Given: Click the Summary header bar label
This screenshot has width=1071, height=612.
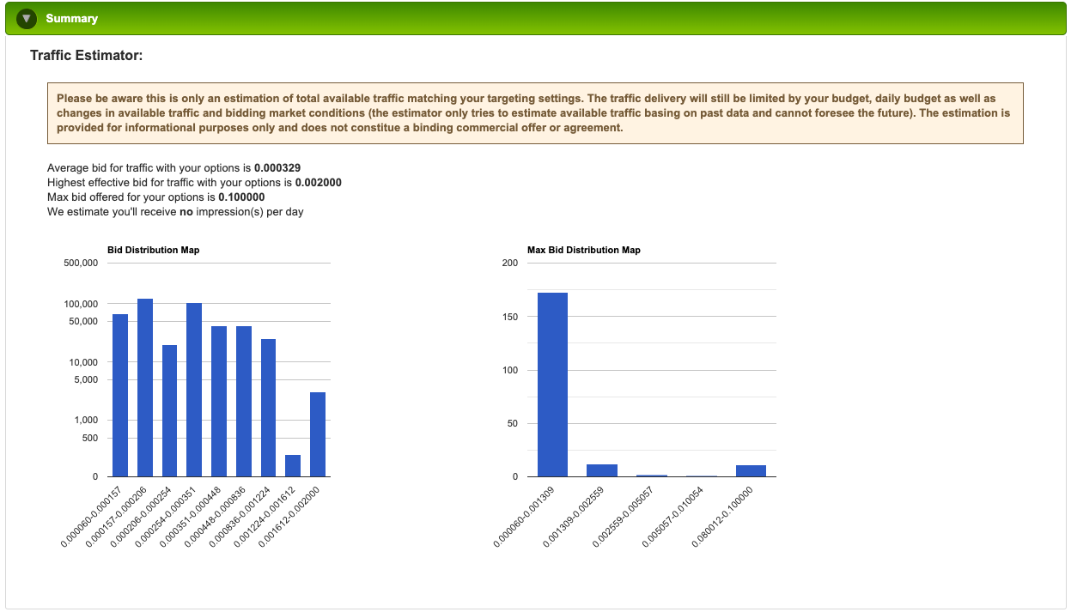Looking at the screenshot, I should pyautogui.click(x=72, y=18).
